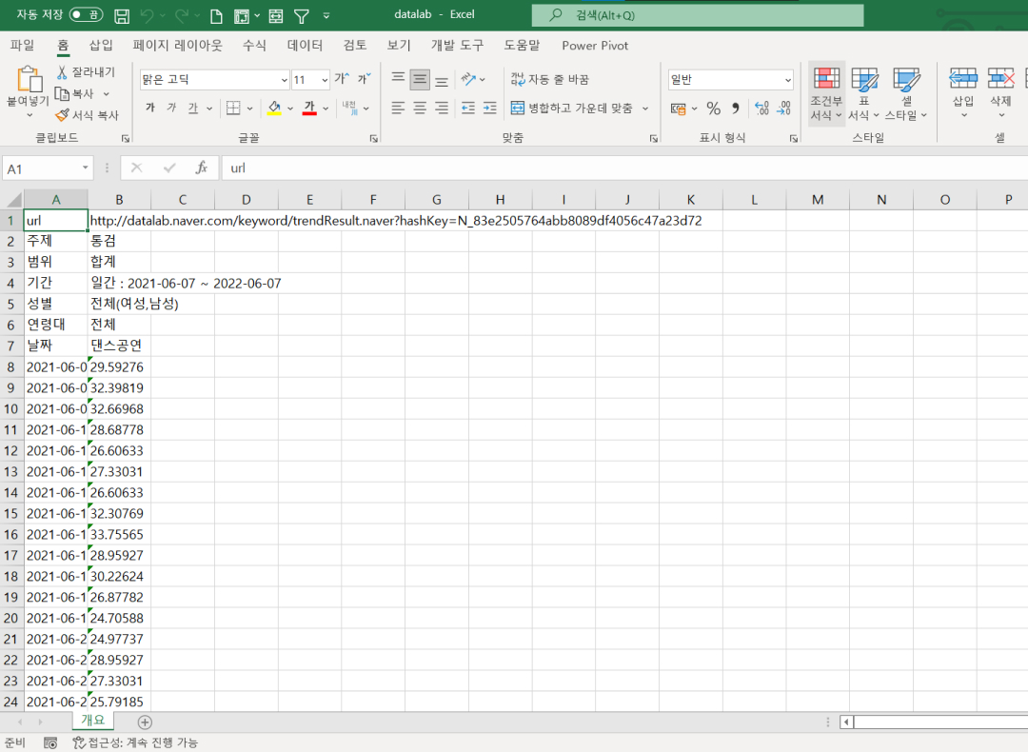The height and width of the screenshot is (752, 1028).
Task: Click the Cut (잘라내기) scissors icon
Action: point(62,72)
